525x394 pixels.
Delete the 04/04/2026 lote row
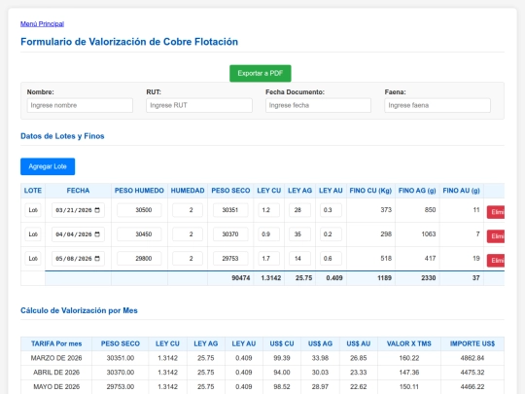496,236
